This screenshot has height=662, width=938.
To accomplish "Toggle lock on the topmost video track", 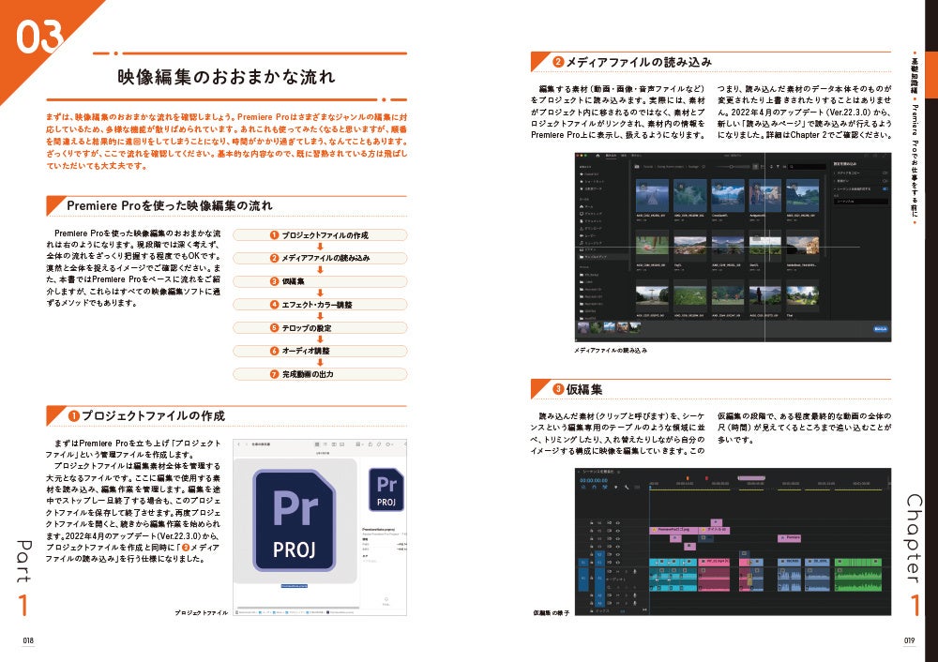I will (592, 523).
